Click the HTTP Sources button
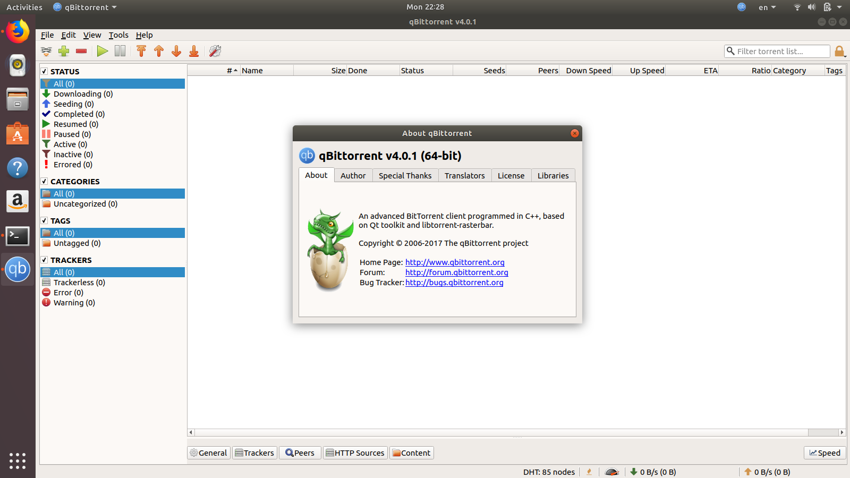Viewport: 850px width, 478px height. (x=355, y=453)
